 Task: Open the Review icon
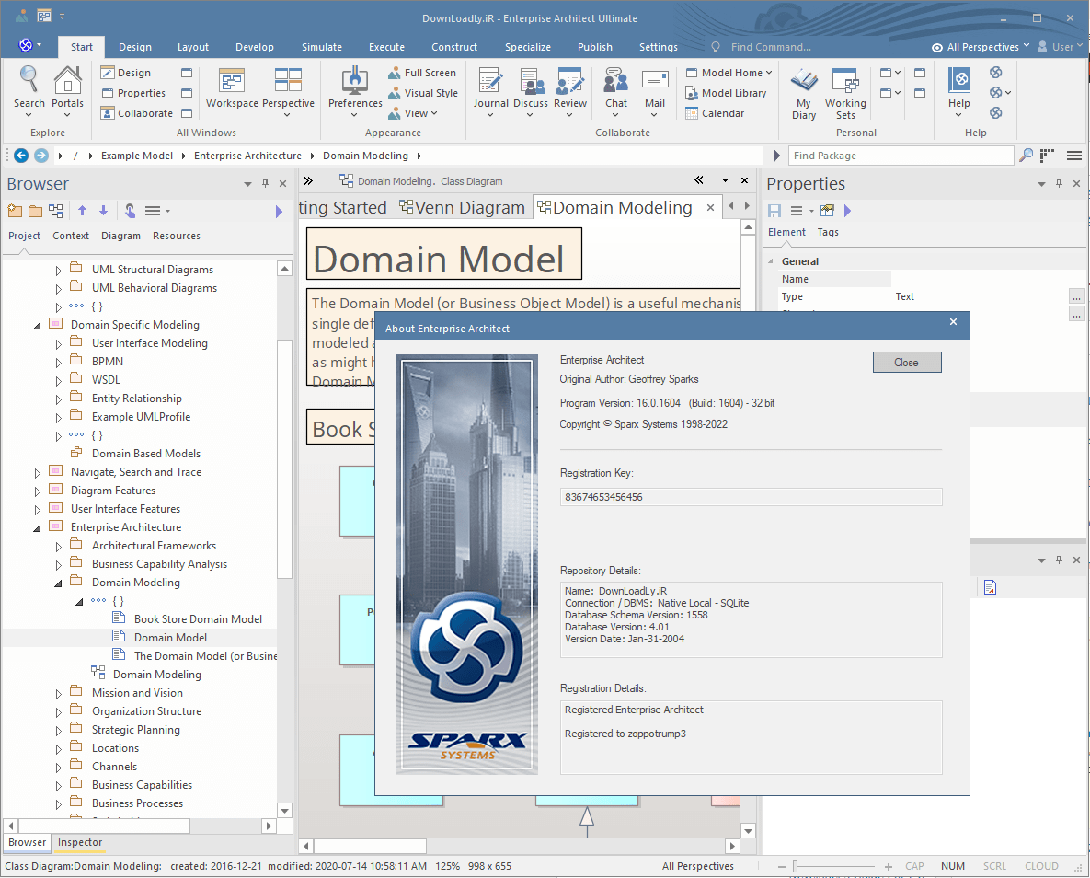pos(570,80)
